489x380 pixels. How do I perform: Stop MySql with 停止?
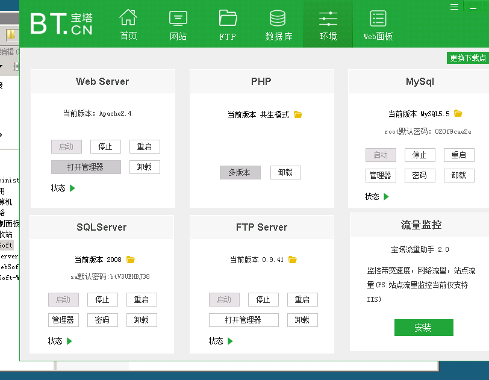point(420,155)
